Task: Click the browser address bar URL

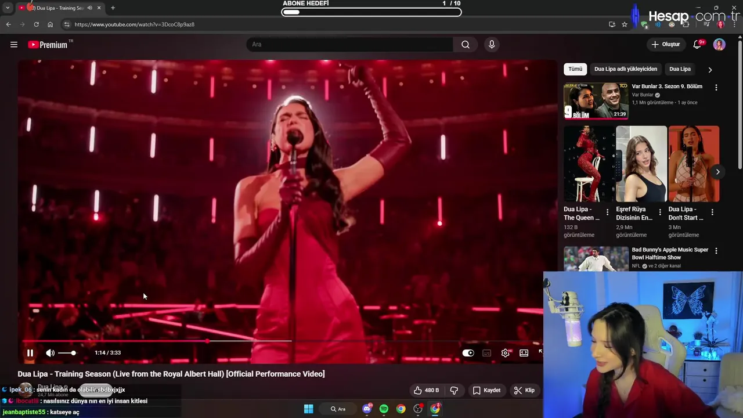Action: (135, 24)
